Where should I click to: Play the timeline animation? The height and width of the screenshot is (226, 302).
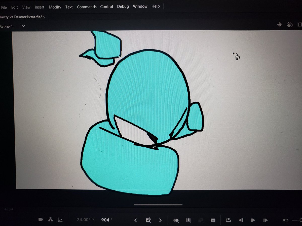(x=253, y=220)
